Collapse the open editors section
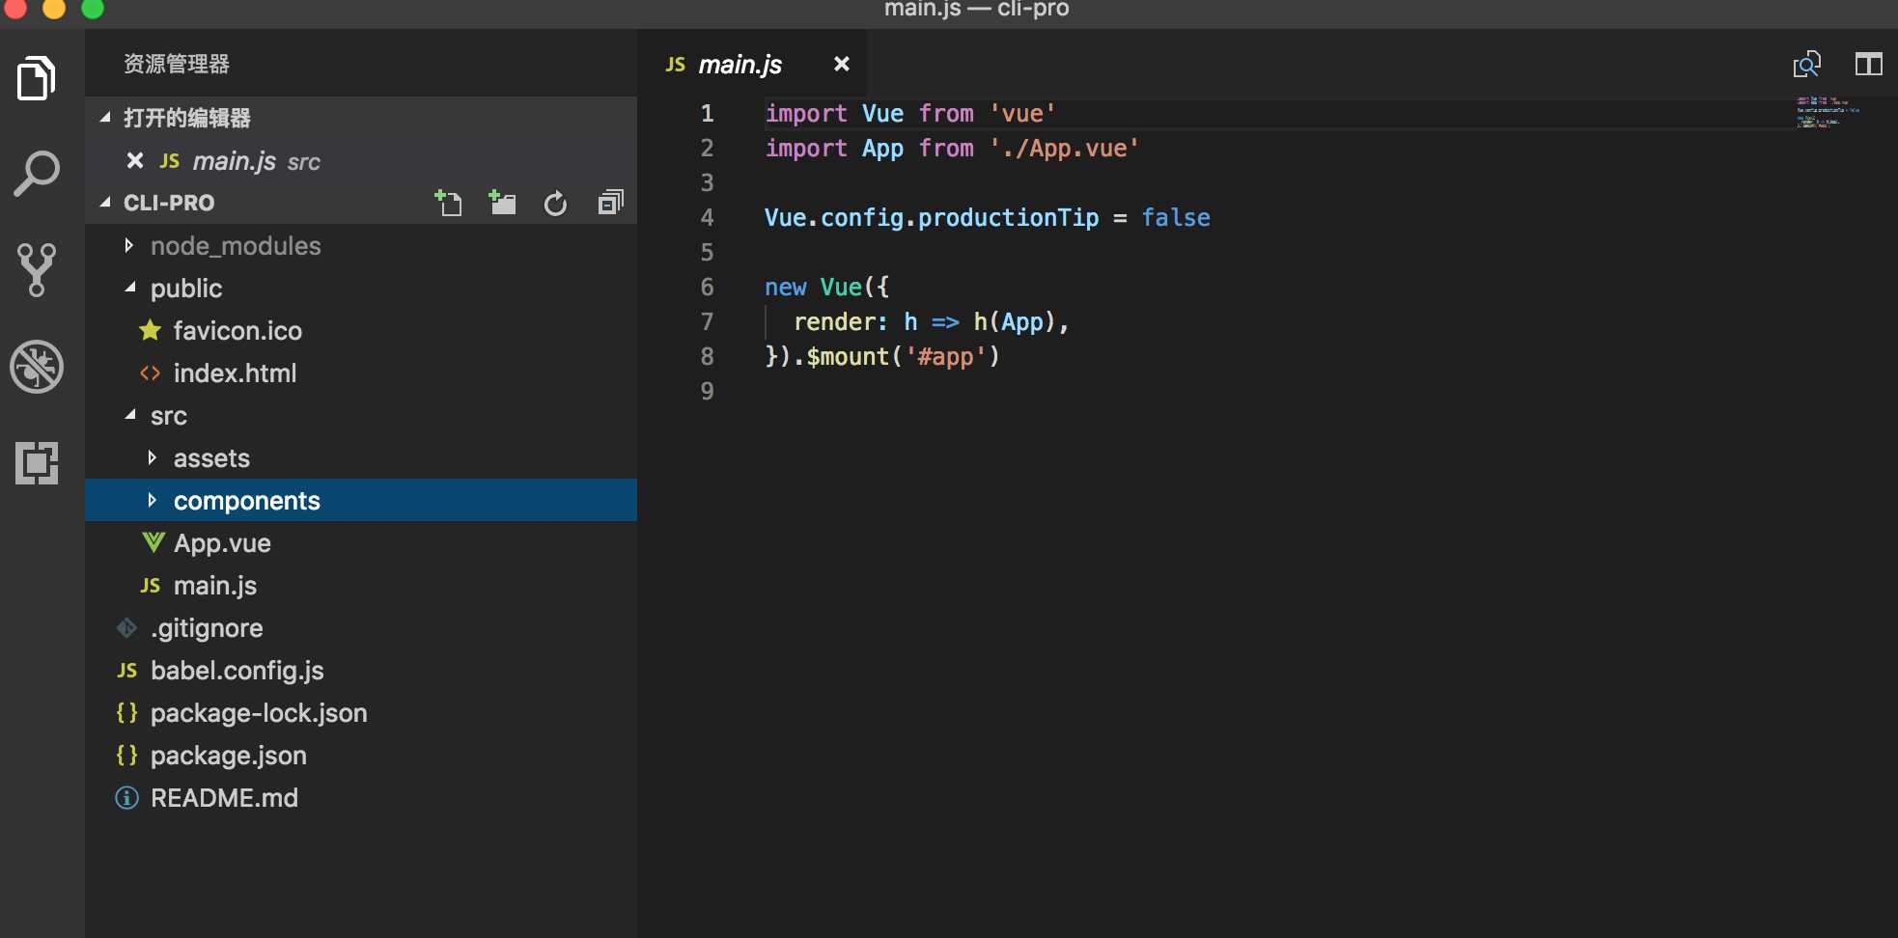 (x=105, y=118)
